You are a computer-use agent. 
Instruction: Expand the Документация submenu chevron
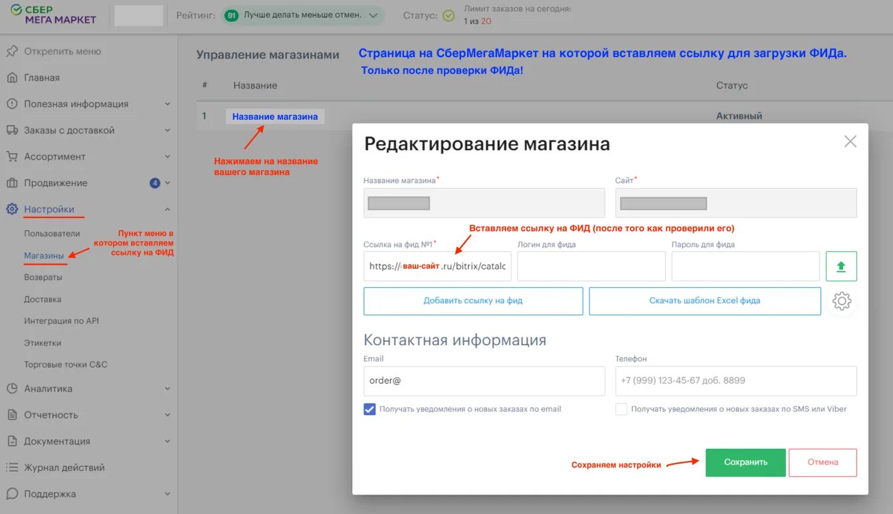tap(167, 441)
